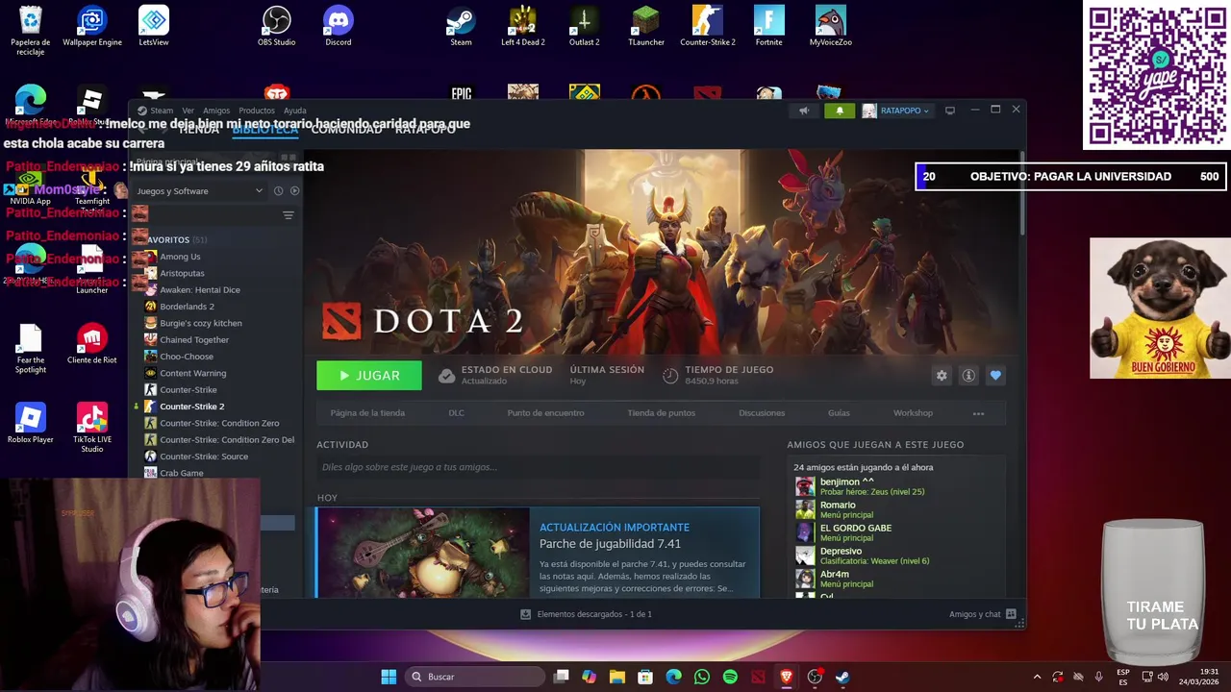
Task: Select Among Us in the library list
Action: click(180, 257)
